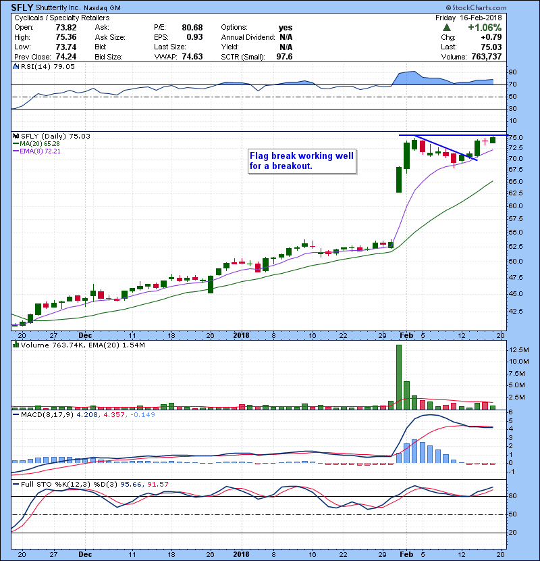Click the VWAP value 74.63

(x=192, y=57)
